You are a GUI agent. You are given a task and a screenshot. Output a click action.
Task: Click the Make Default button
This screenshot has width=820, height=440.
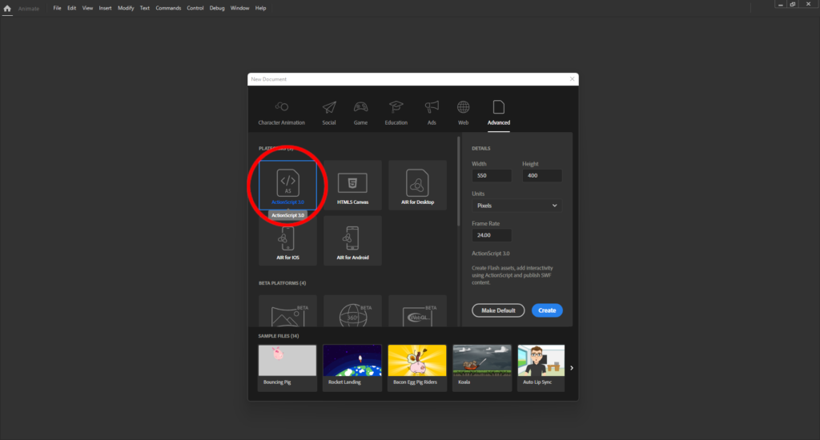coord(498,310)
